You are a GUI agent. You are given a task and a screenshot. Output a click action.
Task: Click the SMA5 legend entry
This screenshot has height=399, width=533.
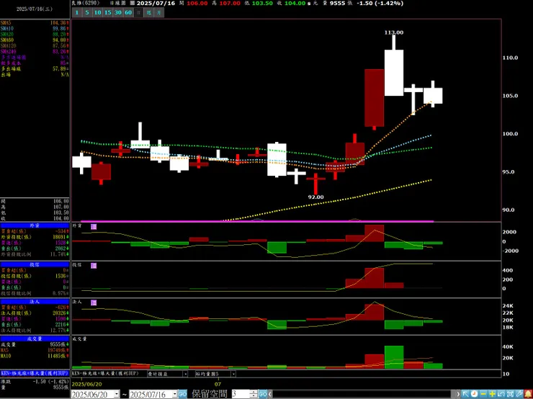click(x=35, y=23)
